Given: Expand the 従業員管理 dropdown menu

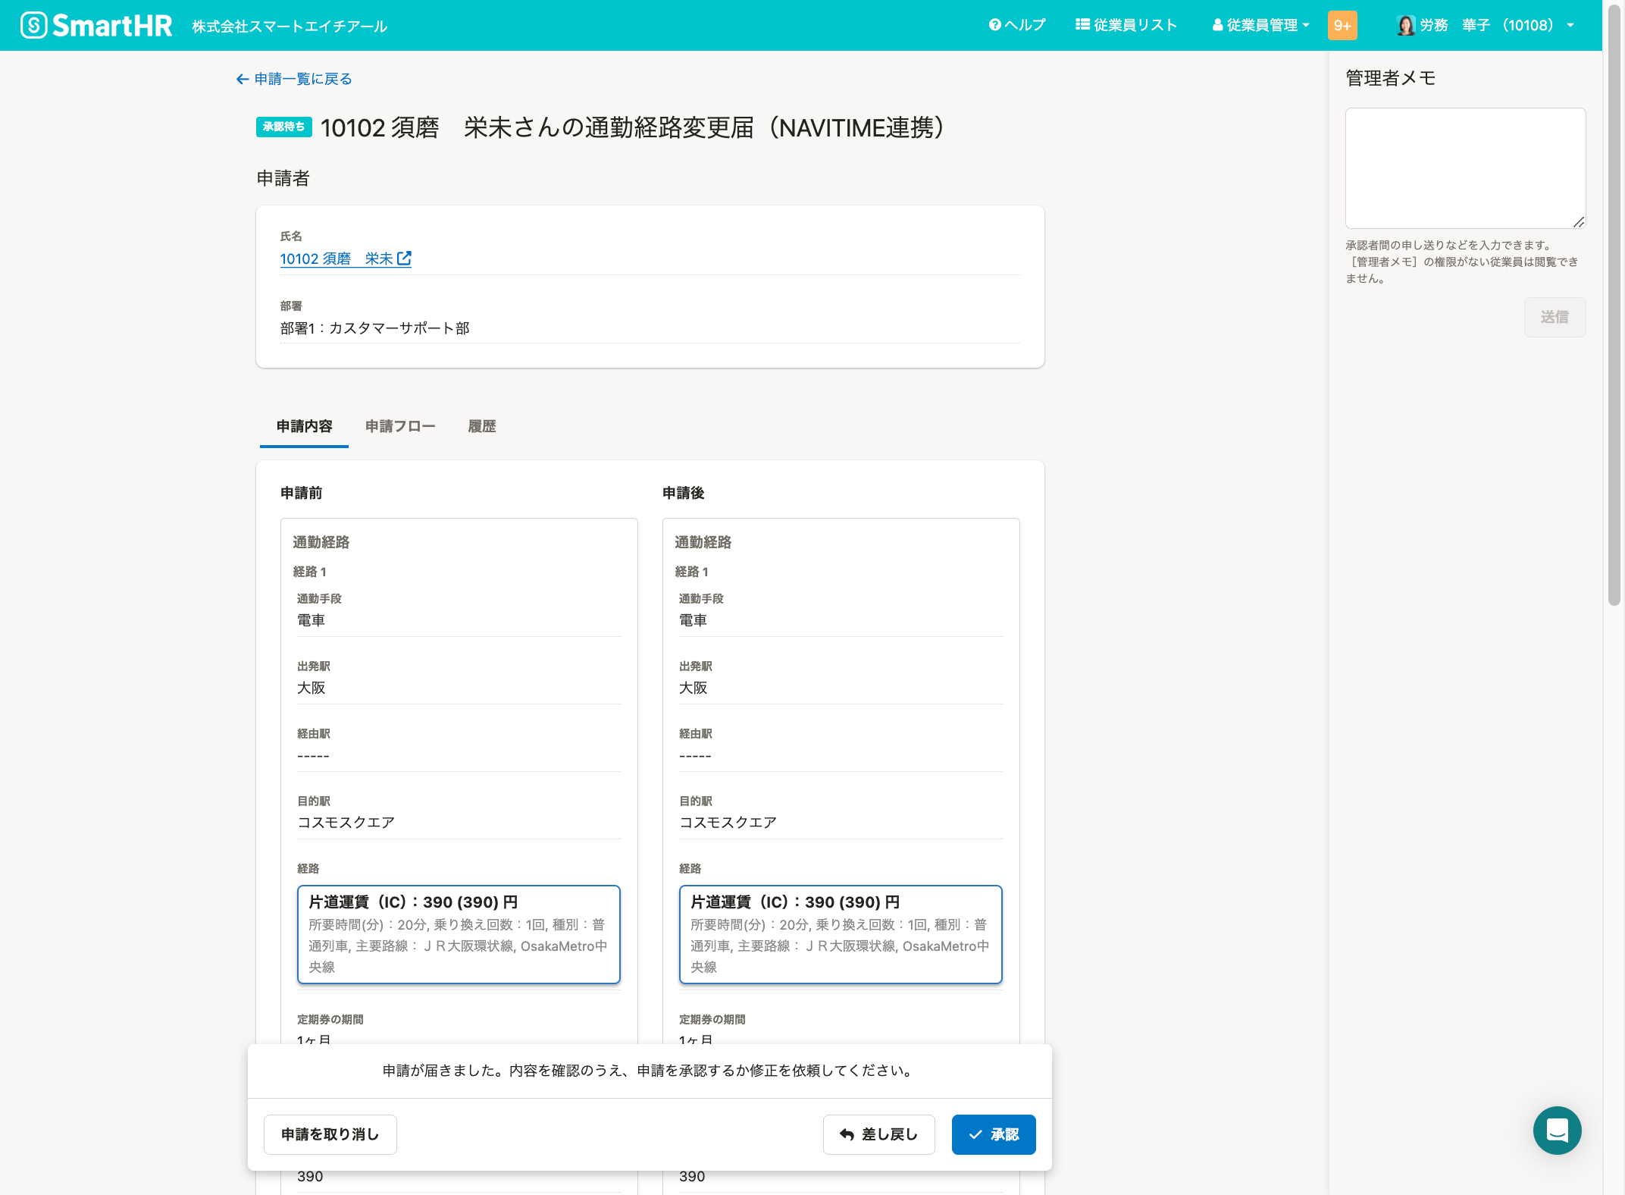Looking at the screenshot, I should point(1261,25).
